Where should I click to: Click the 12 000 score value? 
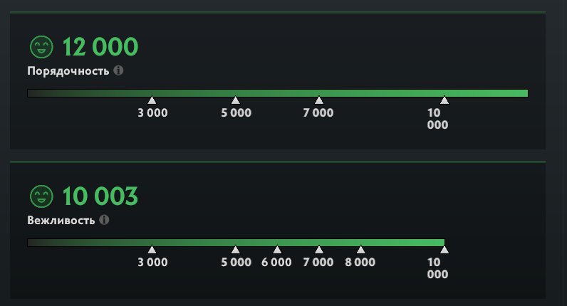coord(100,48)
